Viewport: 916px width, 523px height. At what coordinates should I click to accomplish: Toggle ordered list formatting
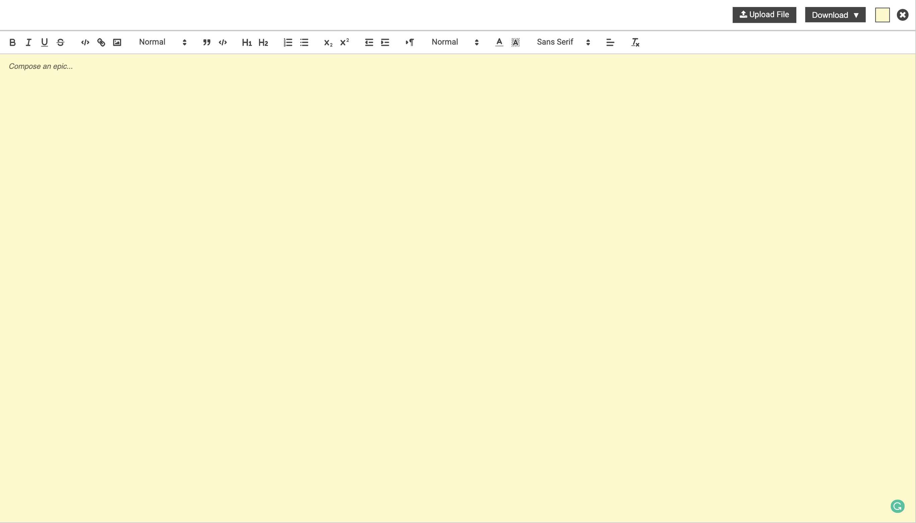pos(287,42)
